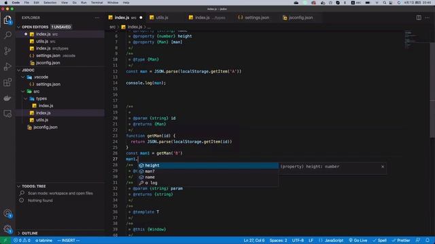Click the Apple menu icon
435x244 pixels.
pos(5,3)
